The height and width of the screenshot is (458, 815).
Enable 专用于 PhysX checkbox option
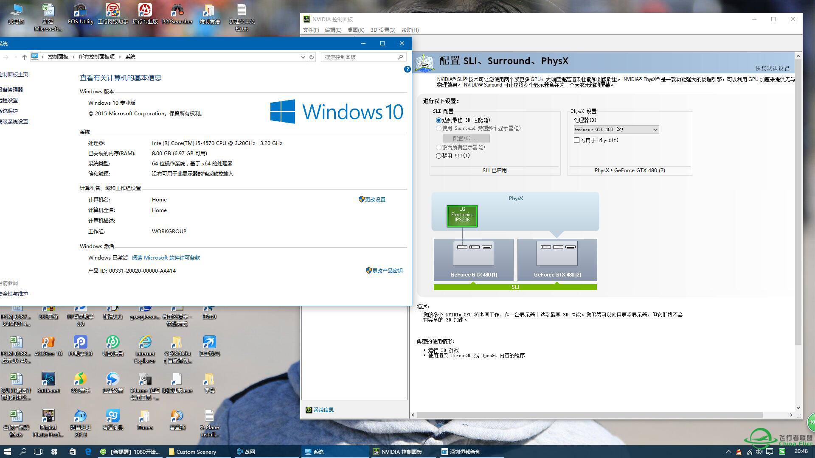pos(577,140)
